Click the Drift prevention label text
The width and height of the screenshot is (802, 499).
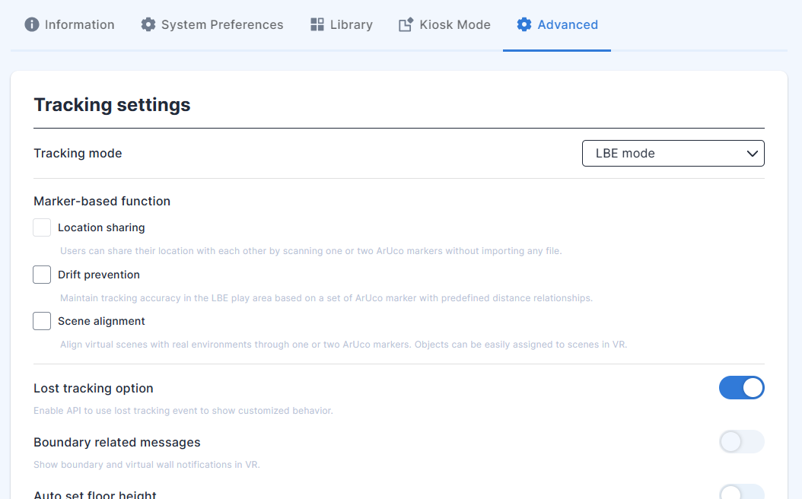coord(99,275)
